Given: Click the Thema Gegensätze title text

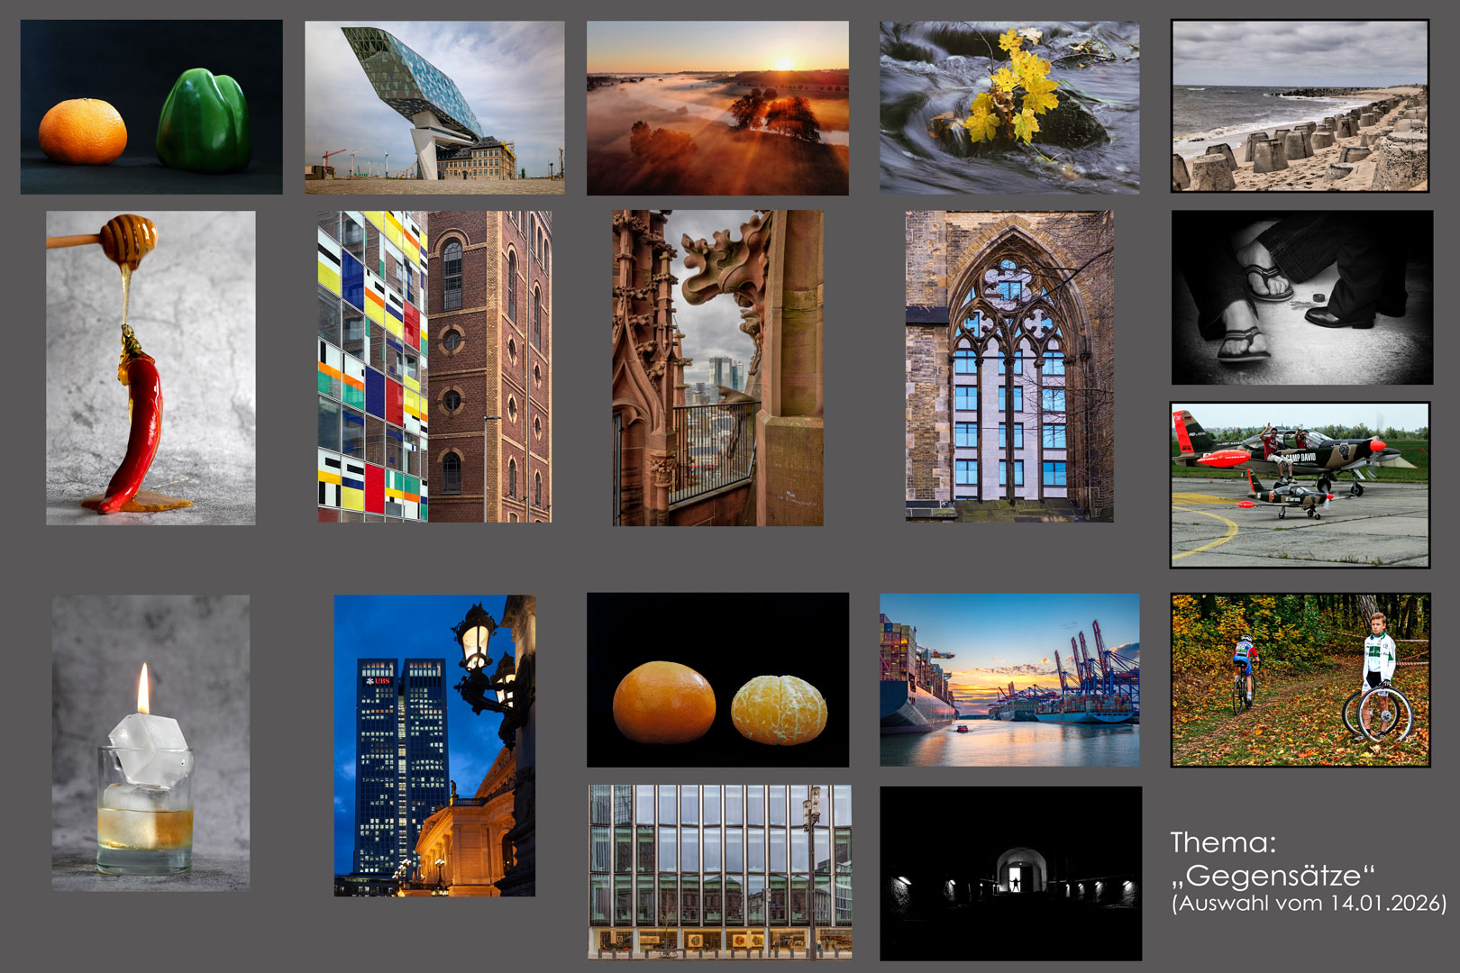Looking at the screenshot, I should click(x=1273, y=859).
